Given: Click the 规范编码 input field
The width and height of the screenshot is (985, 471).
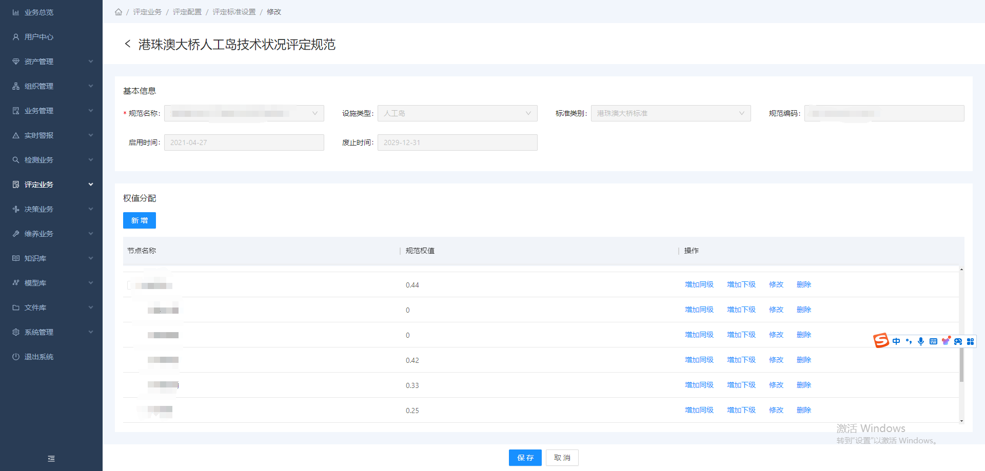Looking at the screenshot, I should [x=884, y=113].
